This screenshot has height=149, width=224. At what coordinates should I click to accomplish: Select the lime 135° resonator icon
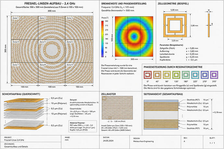pos(176,75)
